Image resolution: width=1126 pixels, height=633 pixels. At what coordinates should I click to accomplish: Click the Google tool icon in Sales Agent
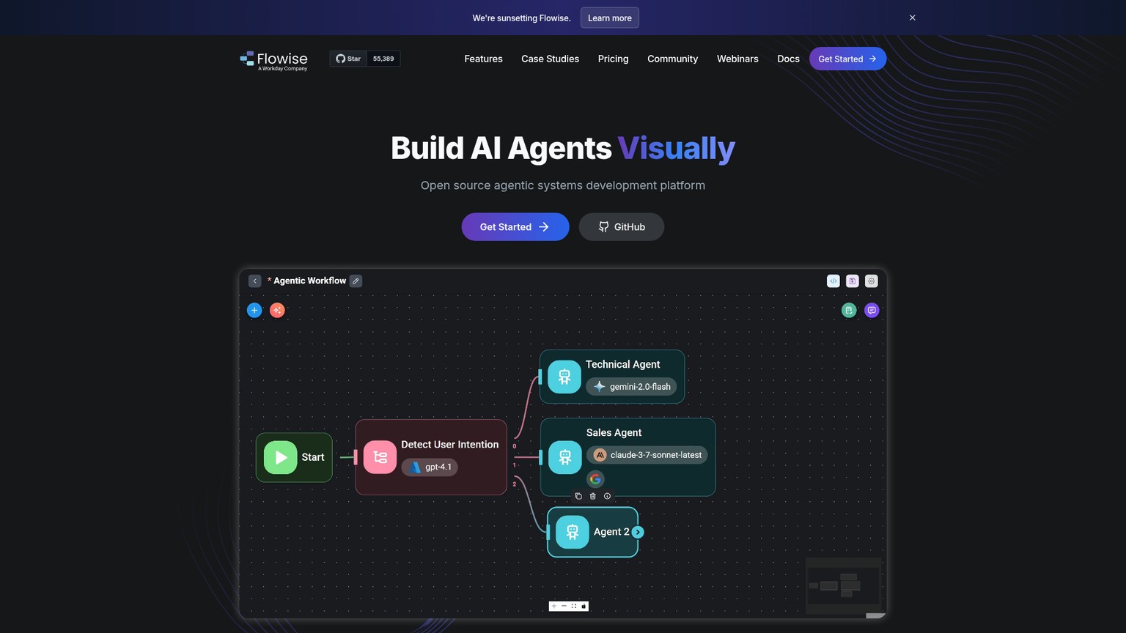596,479
